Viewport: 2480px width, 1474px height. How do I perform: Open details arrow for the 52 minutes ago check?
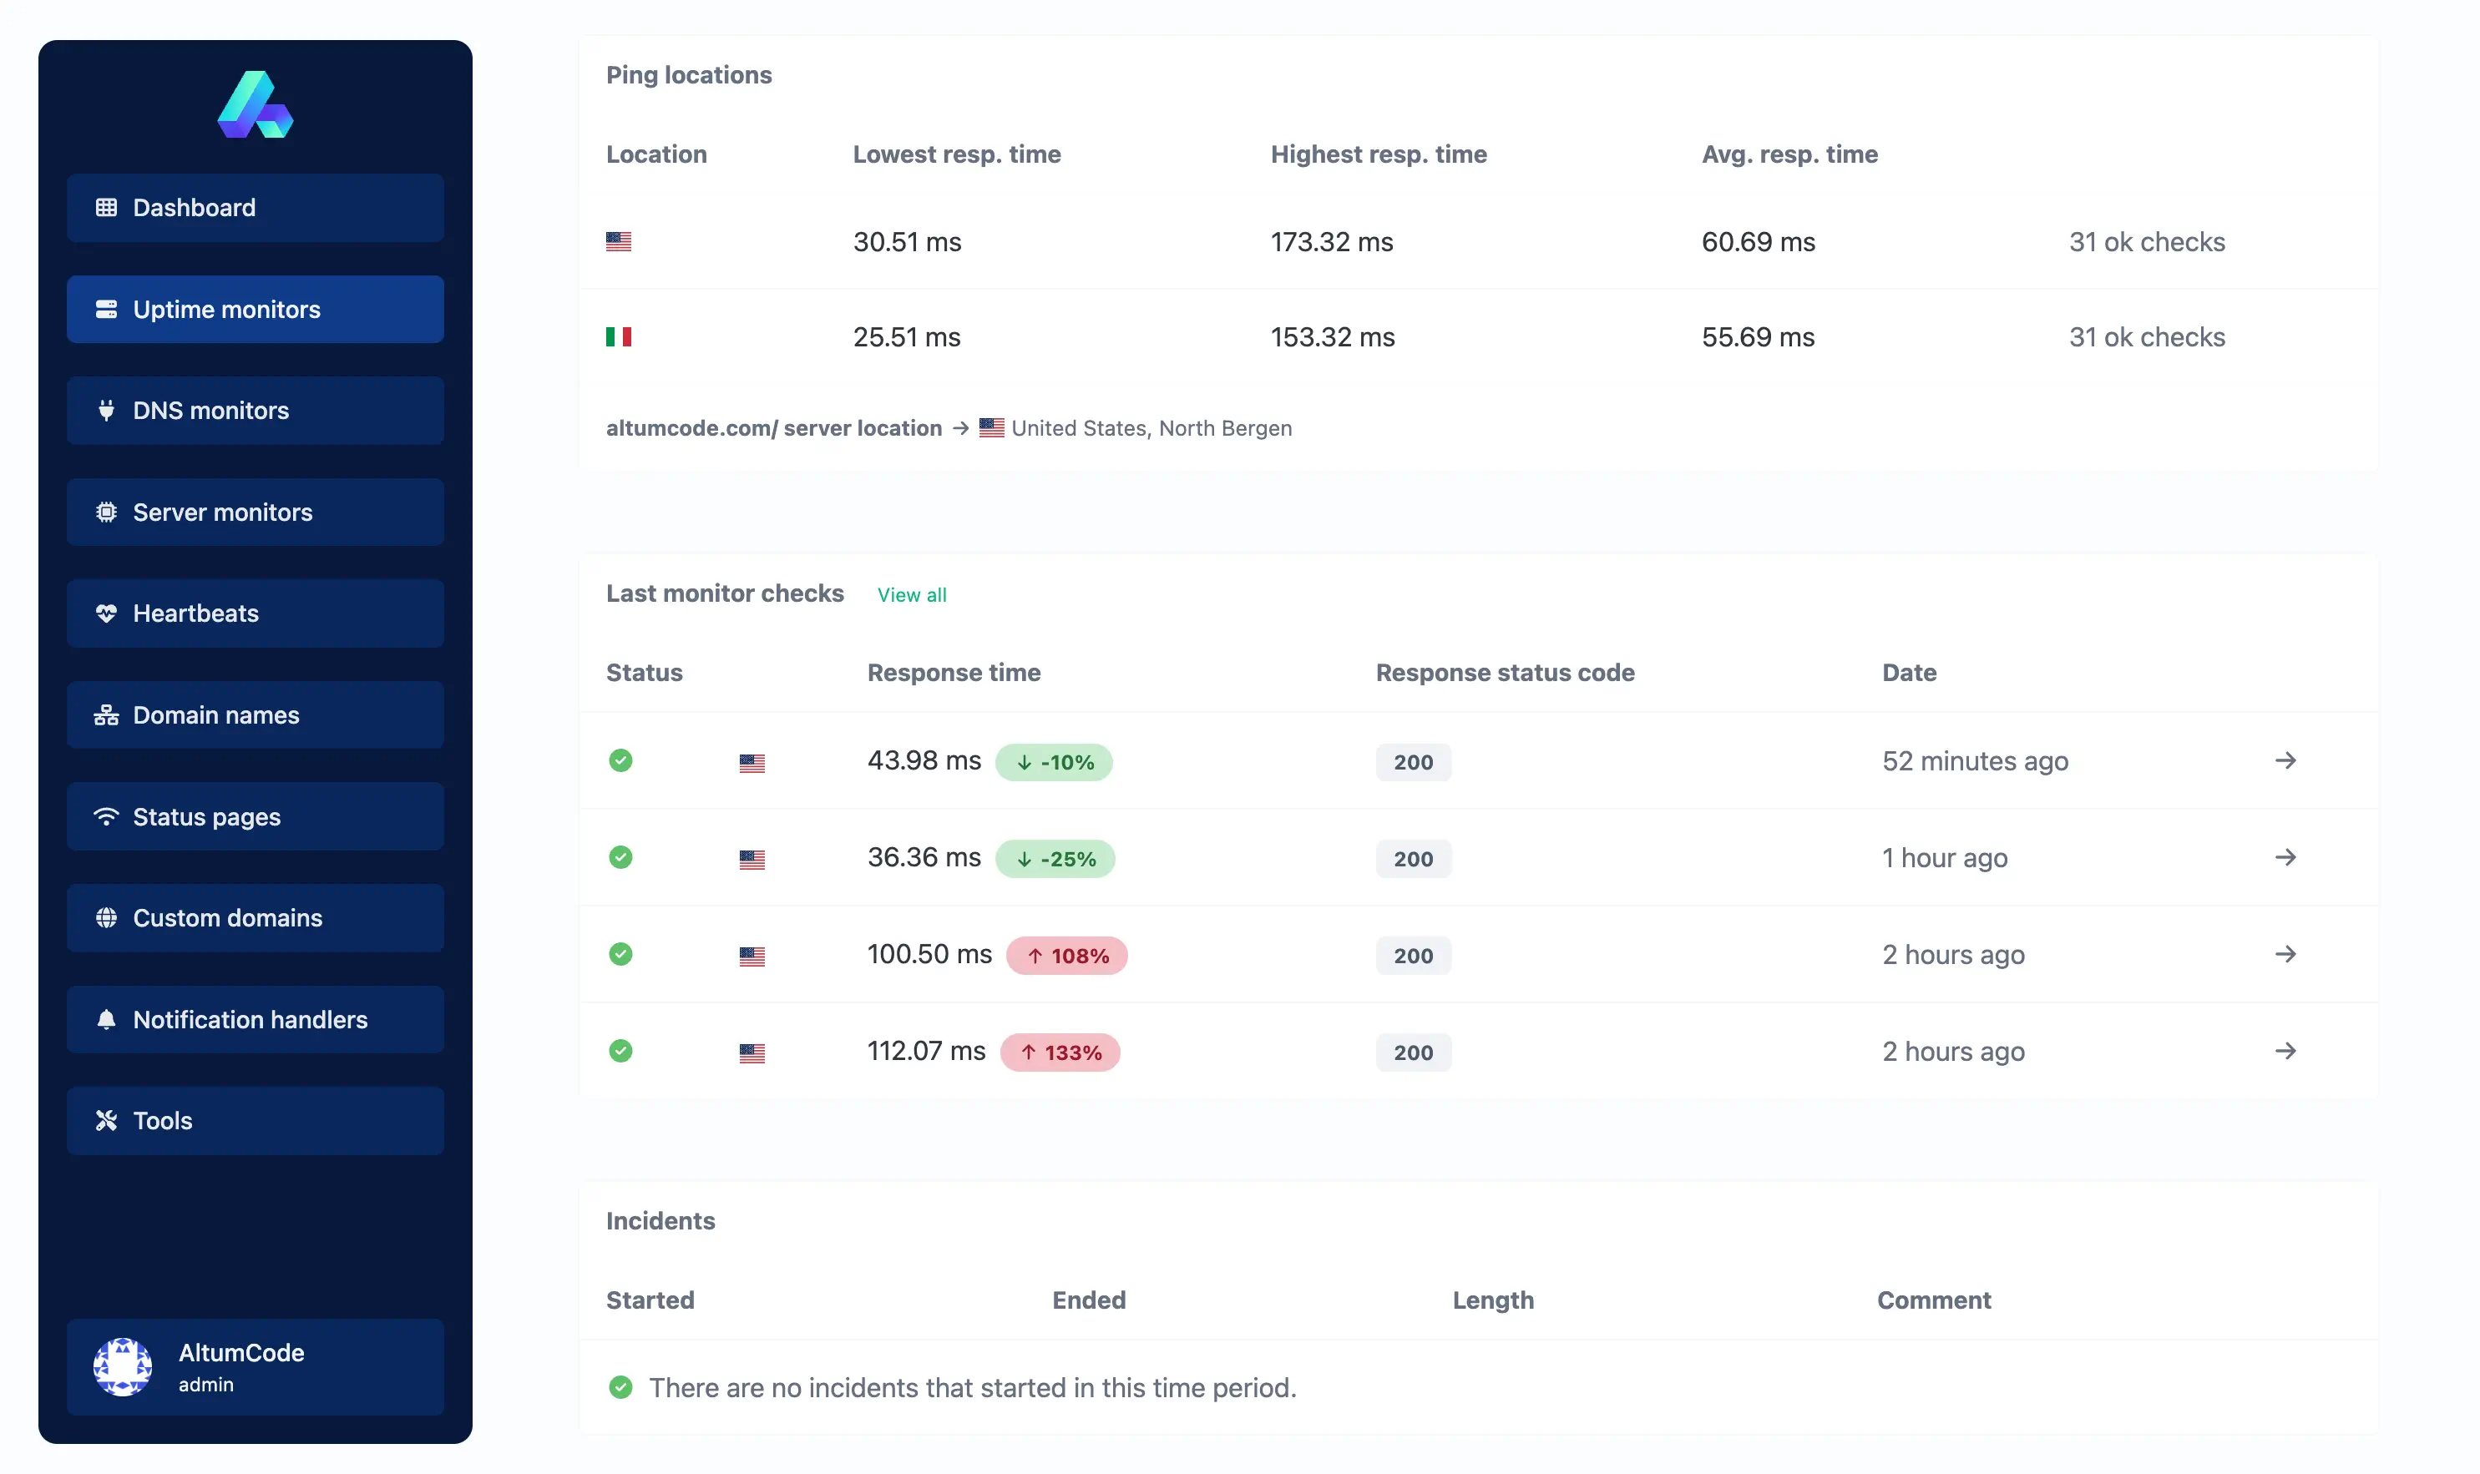[x=2287, y=761]
